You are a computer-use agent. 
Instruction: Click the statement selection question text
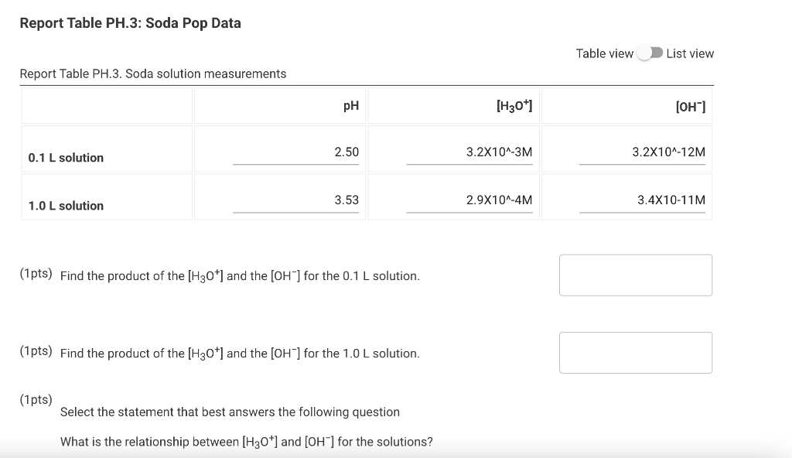pos(230,412)
